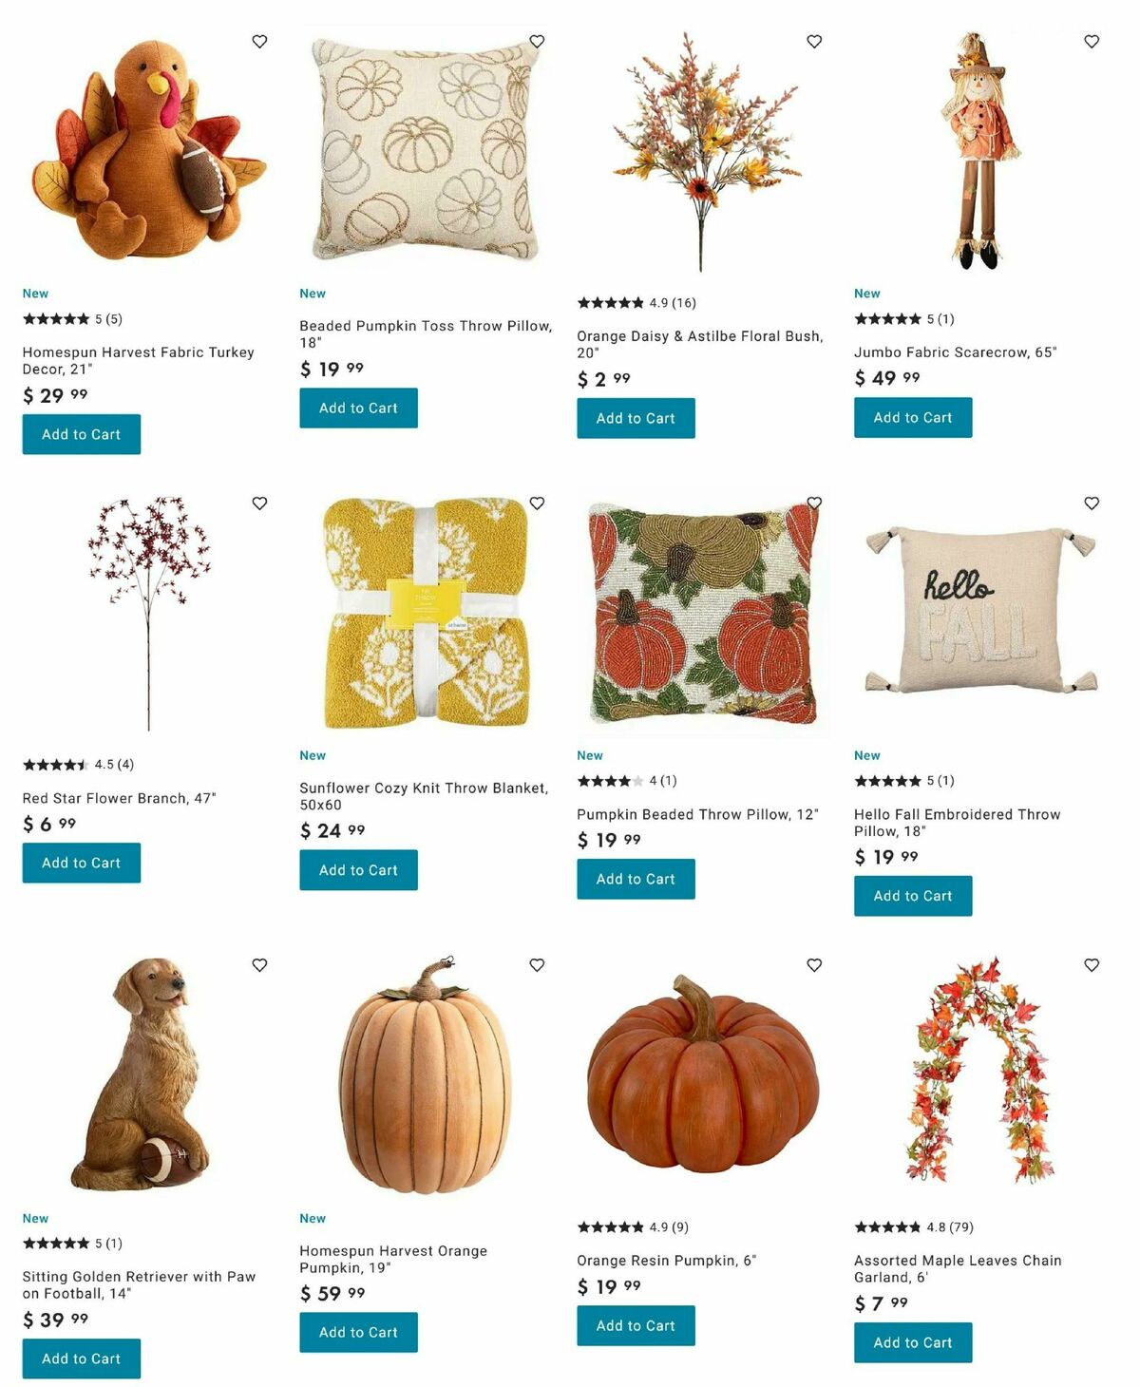
Task: Favorite the Assorted Maple Leaves Garland
Action: [1092, 965]
